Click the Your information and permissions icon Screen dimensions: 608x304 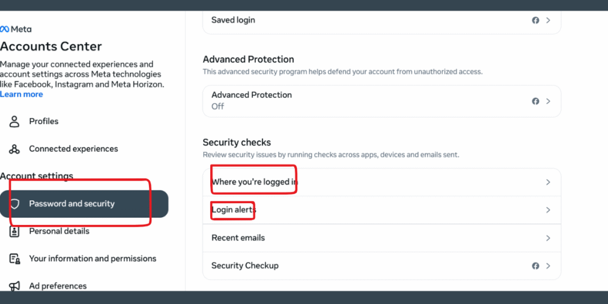(x=14, y=259)
